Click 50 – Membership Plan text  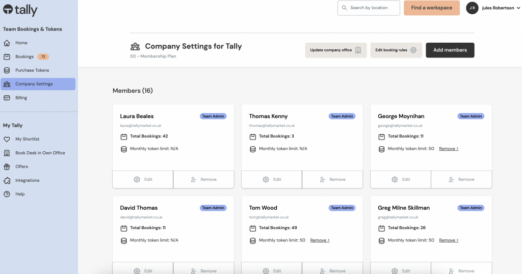click(153, 56)
